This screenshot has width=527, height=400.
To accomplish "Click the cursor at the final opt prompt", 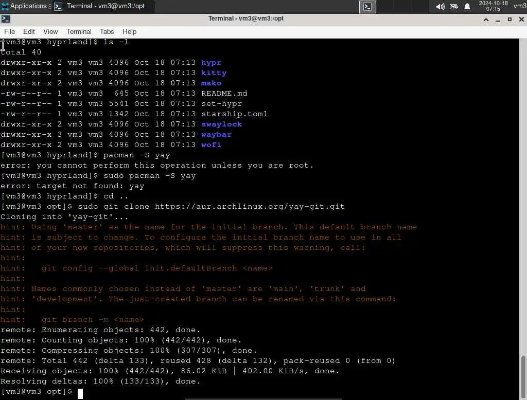I will [x=80, y=393].
